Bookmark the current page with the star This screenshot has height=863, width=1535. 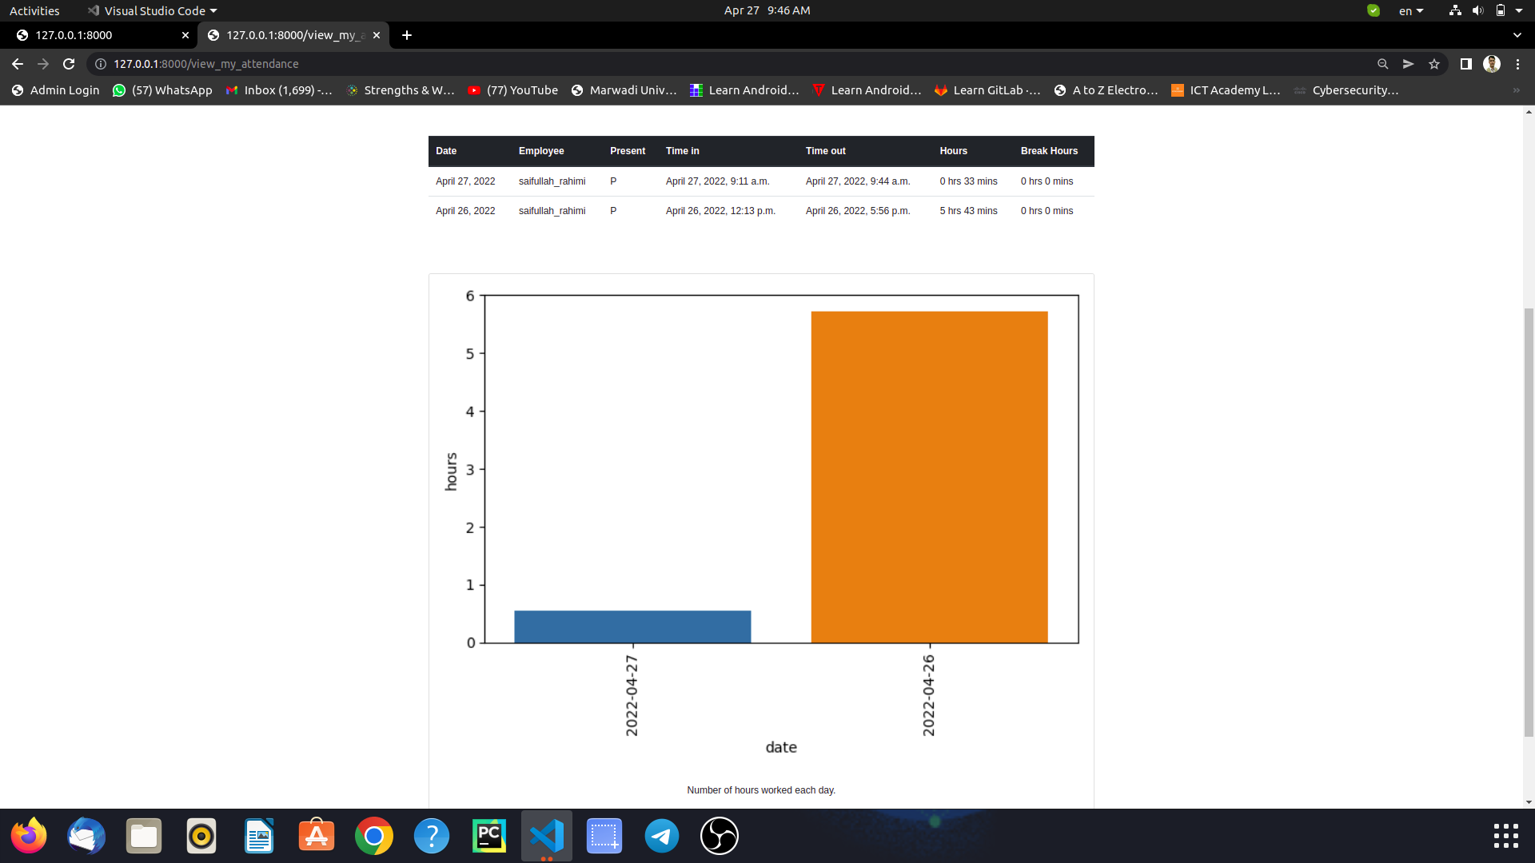pos(1434,64)
